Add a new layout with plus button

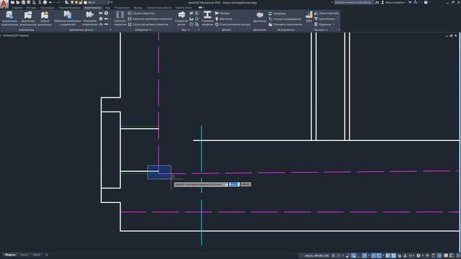pos(46,255)
